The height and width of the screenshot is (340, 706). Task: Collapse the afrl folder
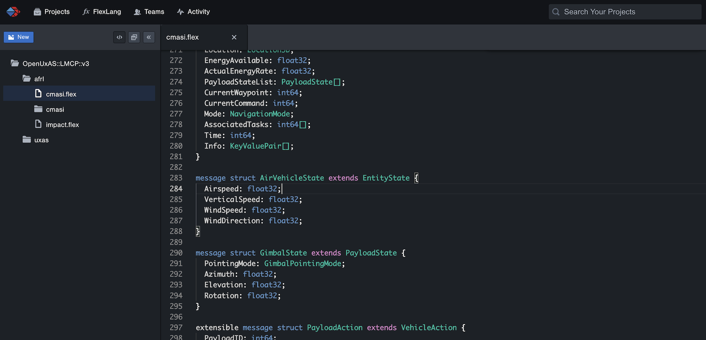click(x=33, y=79)
